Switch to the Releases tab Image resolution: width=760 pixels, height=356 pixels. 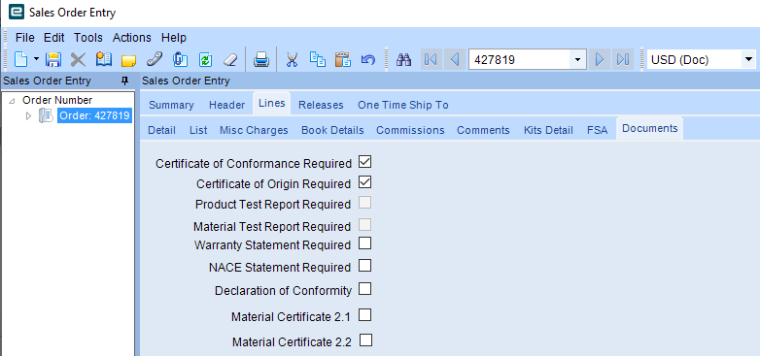coord(321,105)
